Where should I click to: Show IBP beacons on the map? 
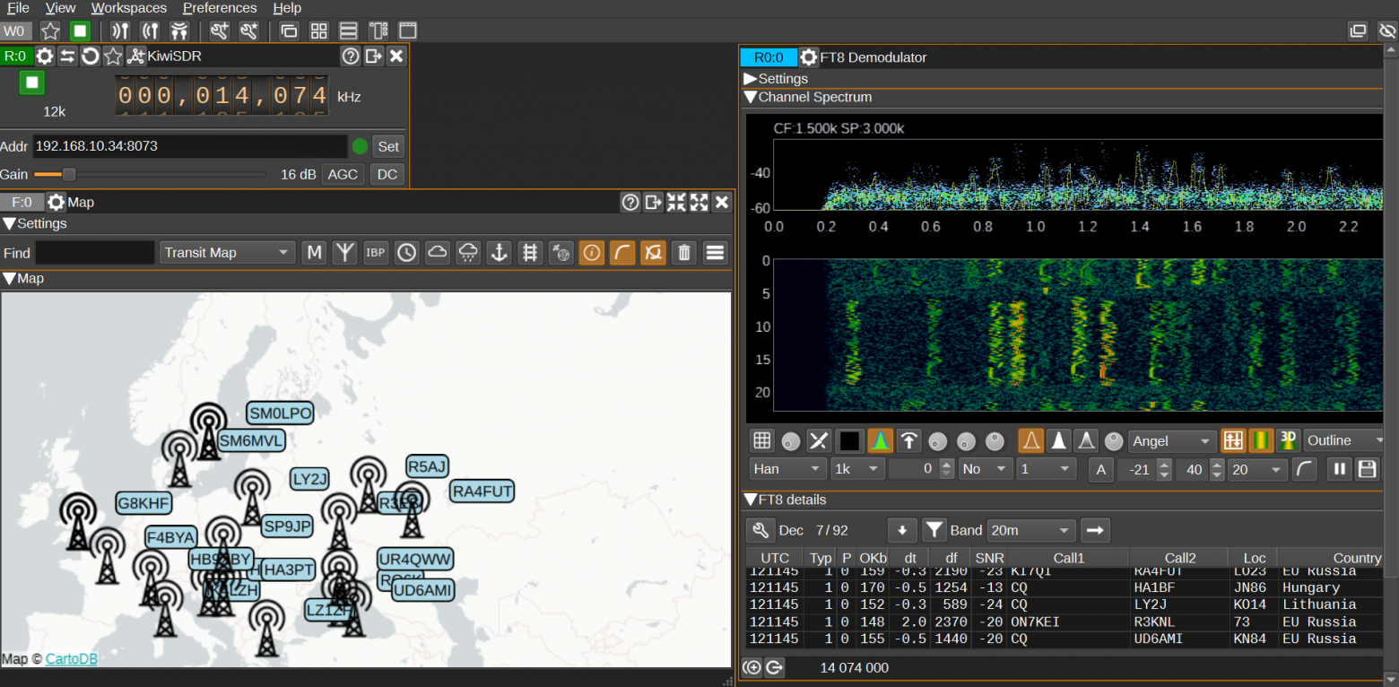coord(375,252)
